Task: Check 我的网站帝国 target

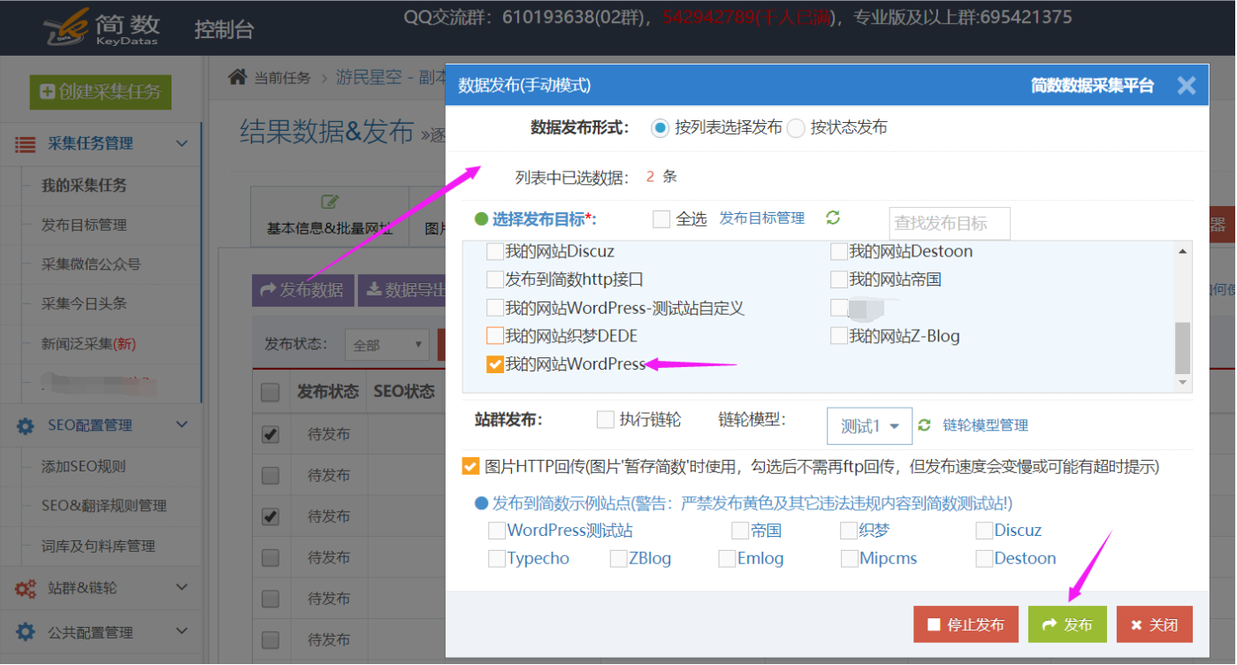Action: (839, 279)
